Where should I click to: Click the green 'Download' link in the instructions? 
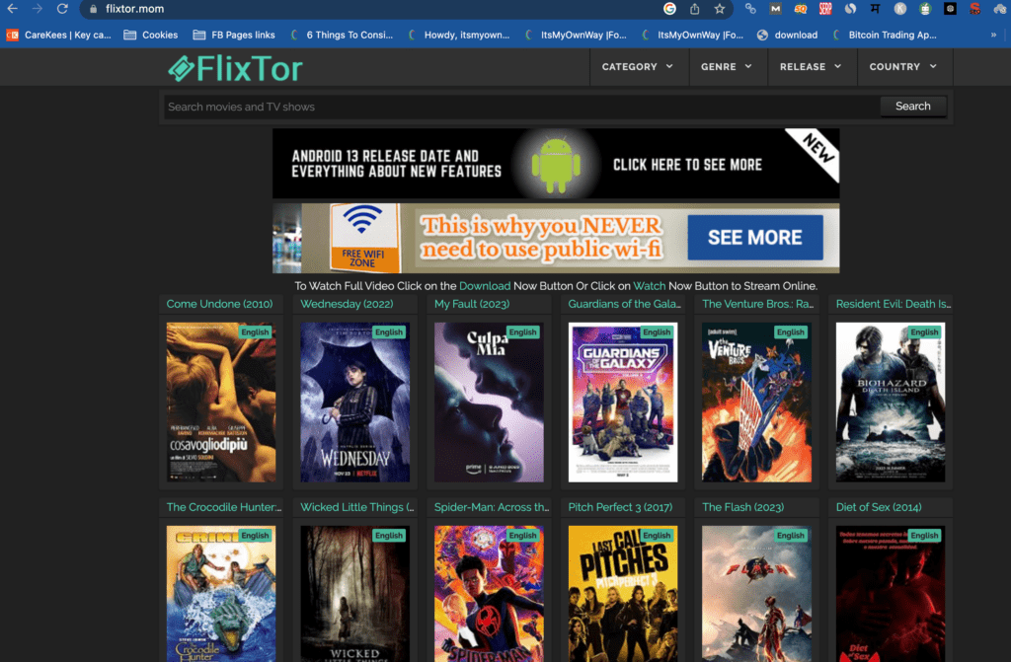coord(484,285)
